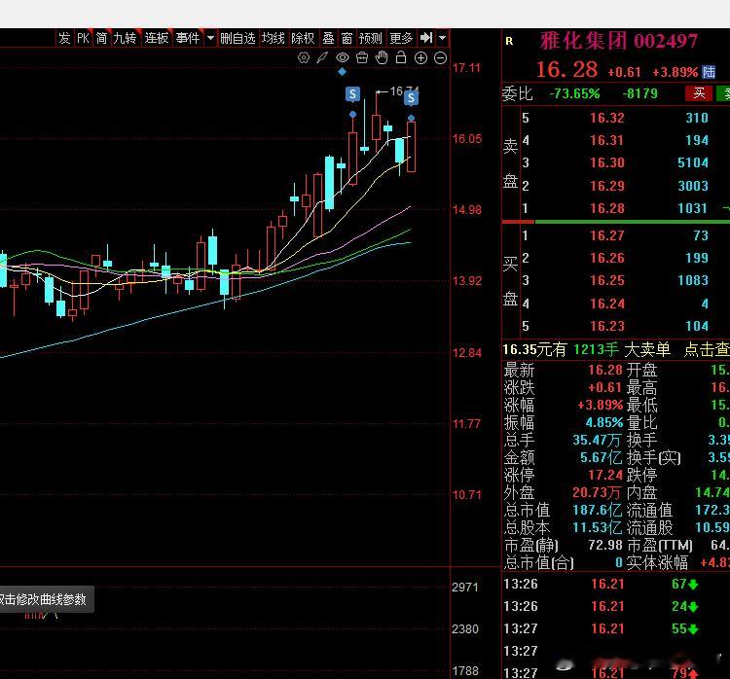Click the 委比 value -73.65%
Screen dimensions: 730x679
coord(574,93)
